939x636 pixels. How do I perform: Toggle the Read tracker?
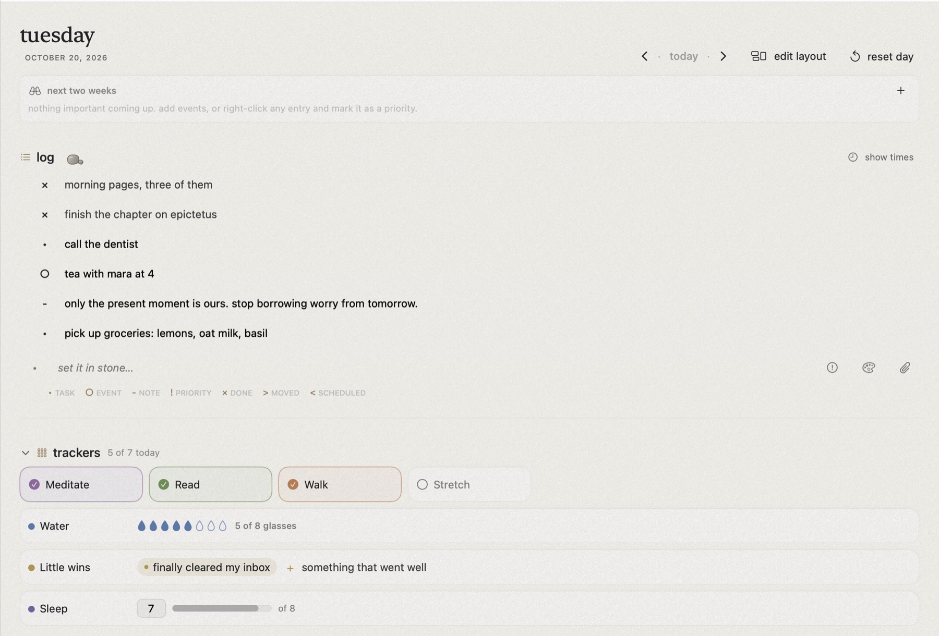[211, 484]
